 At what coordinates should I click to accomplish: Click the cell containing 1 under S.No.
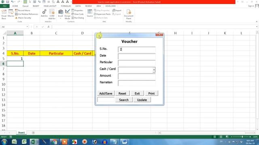coord(15,58)
